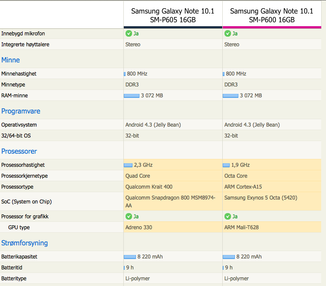
Task: Click green checkmark for Innebygd mikrofon SM-P605
Action: [129, 34]
